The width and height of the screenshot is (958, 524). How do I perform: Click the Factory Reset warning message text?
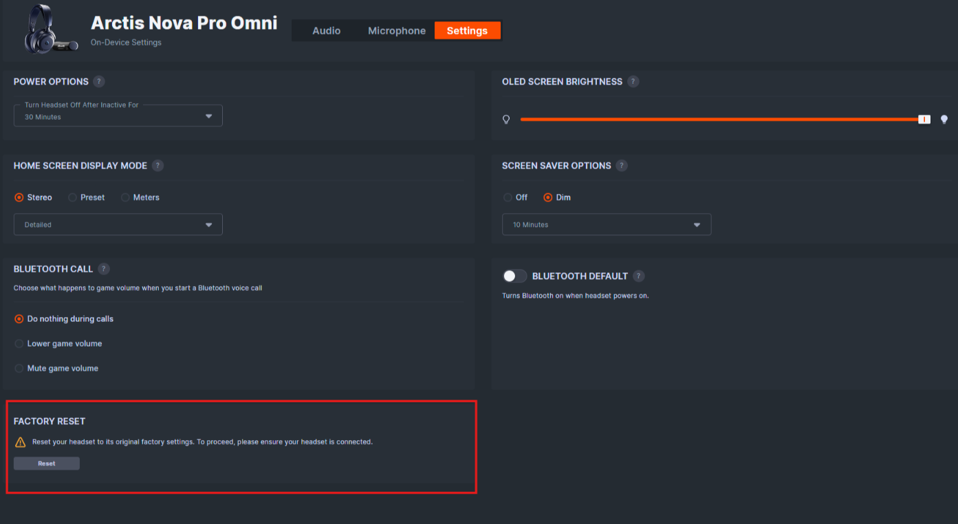[x=202, y=442]
